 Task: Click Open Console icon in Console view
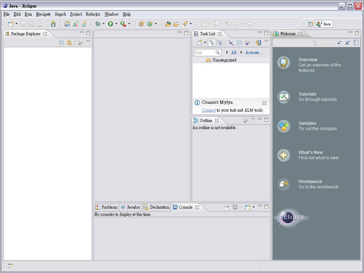[247, 207]
